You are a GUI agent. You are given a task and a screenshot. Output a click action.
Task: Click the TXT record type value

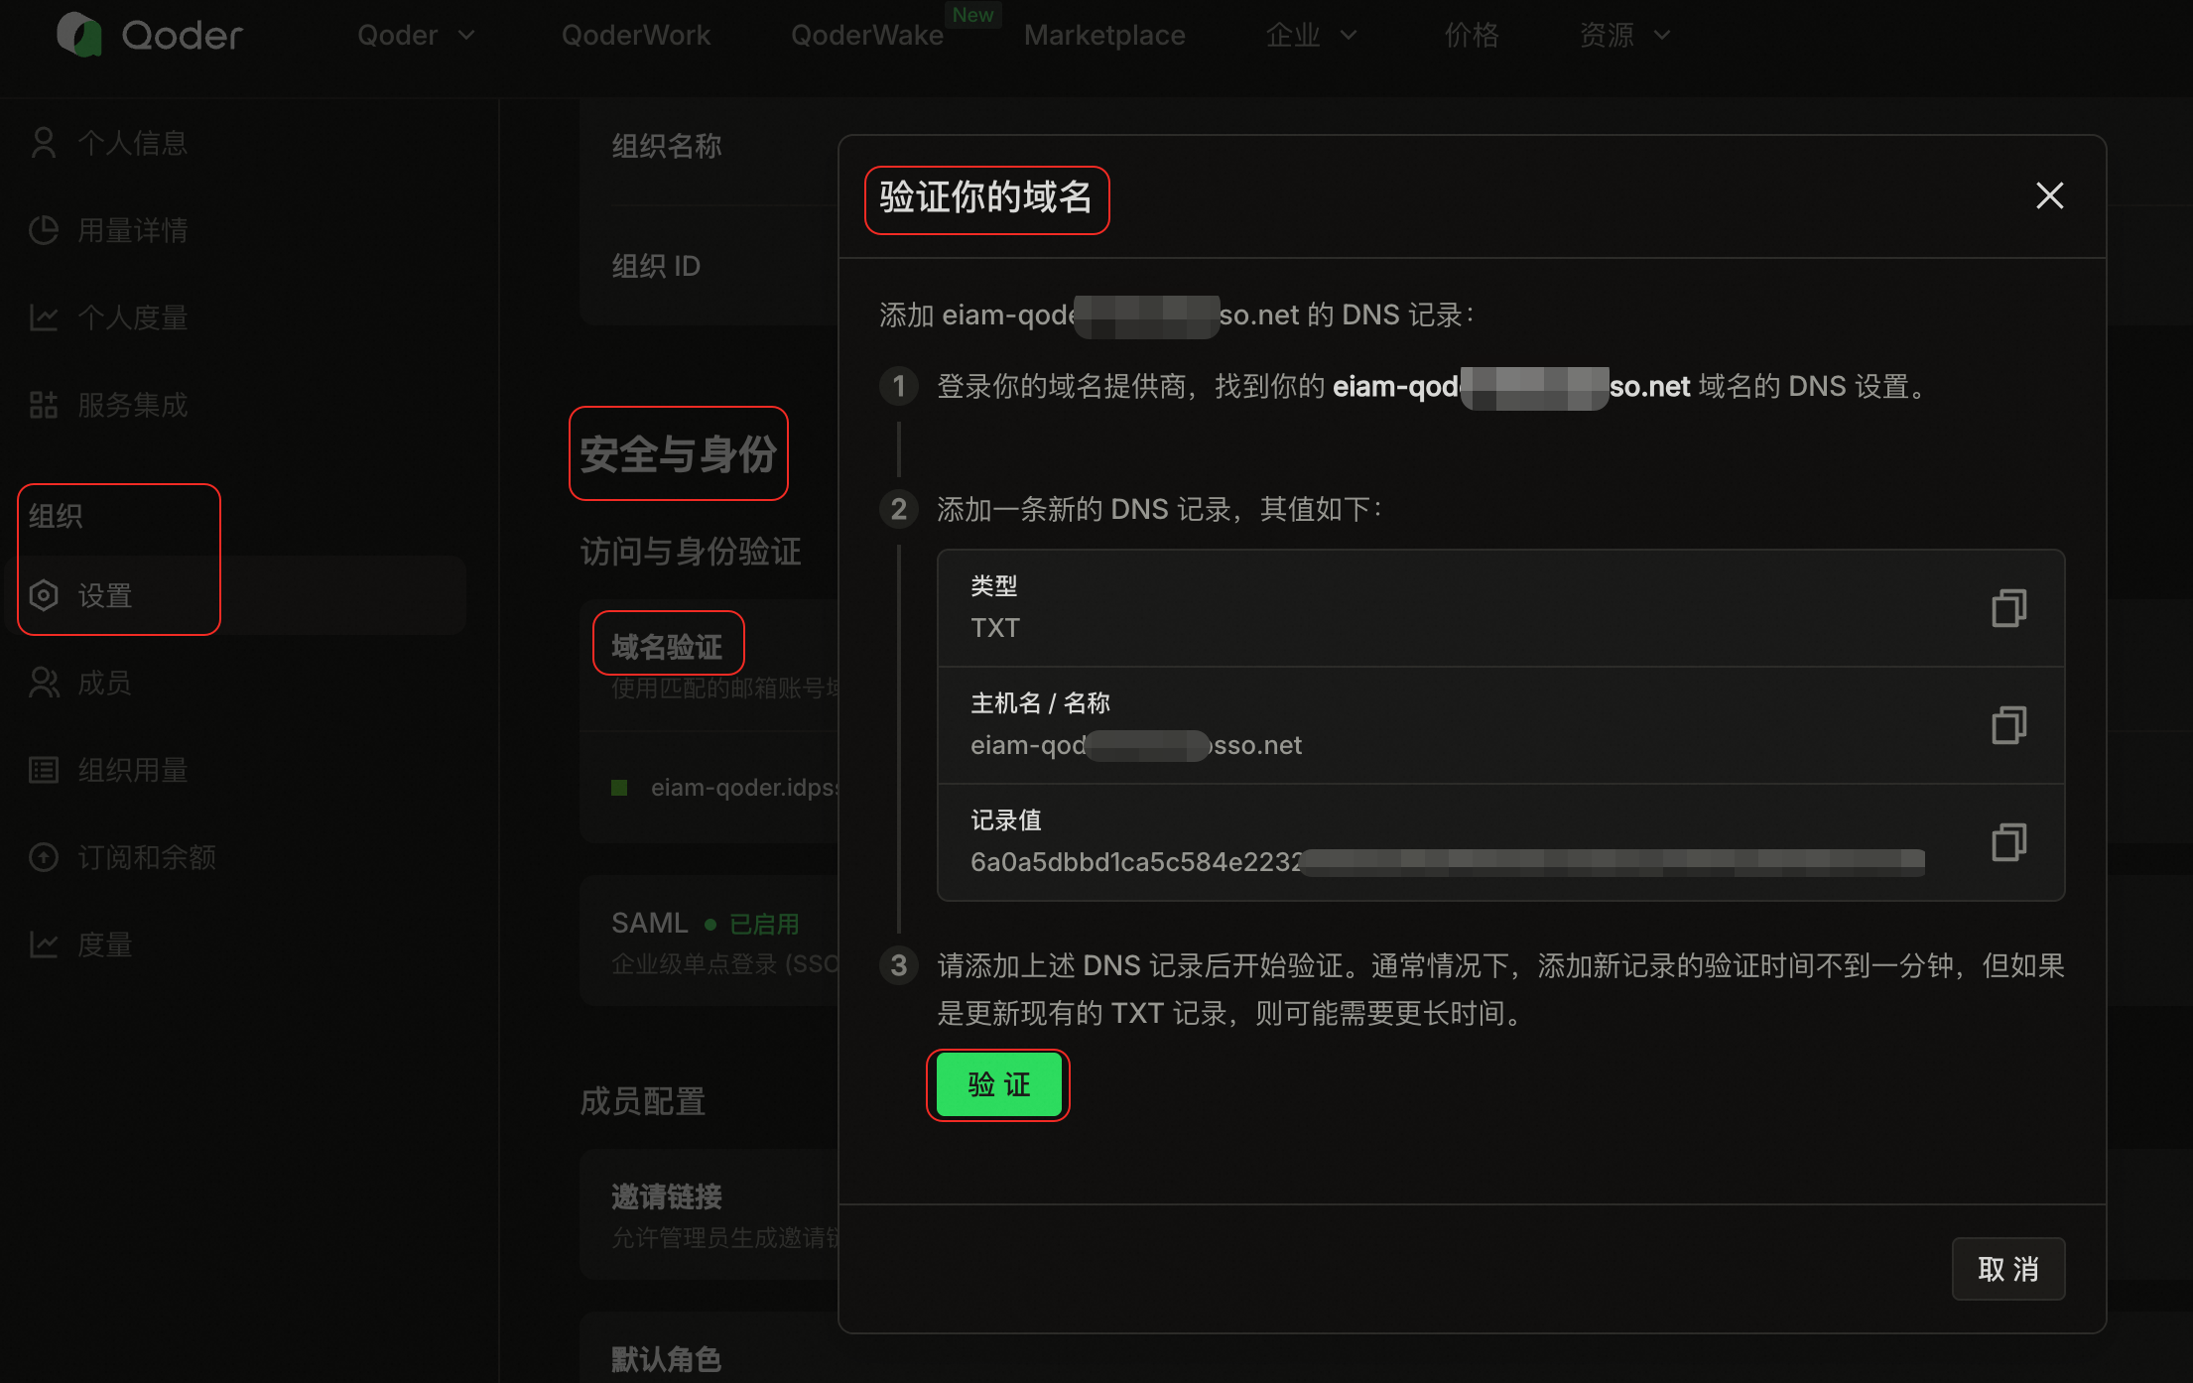tap(995, 628)
